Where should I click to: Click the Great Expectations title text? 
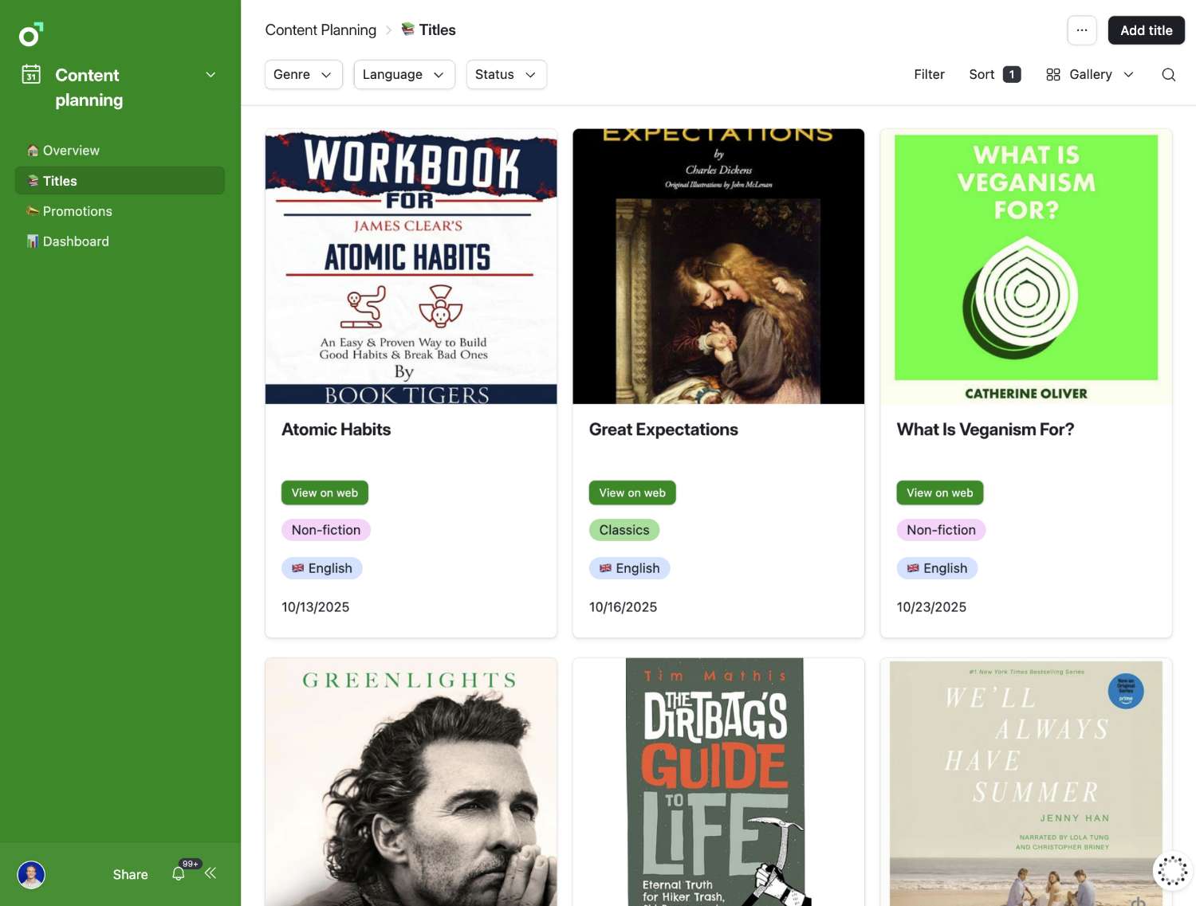(663, 429)
